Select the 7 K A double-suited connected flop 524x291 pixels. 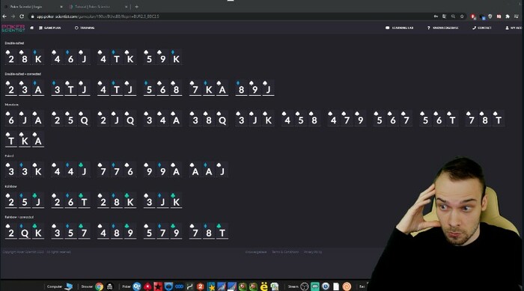click(209, 88)
